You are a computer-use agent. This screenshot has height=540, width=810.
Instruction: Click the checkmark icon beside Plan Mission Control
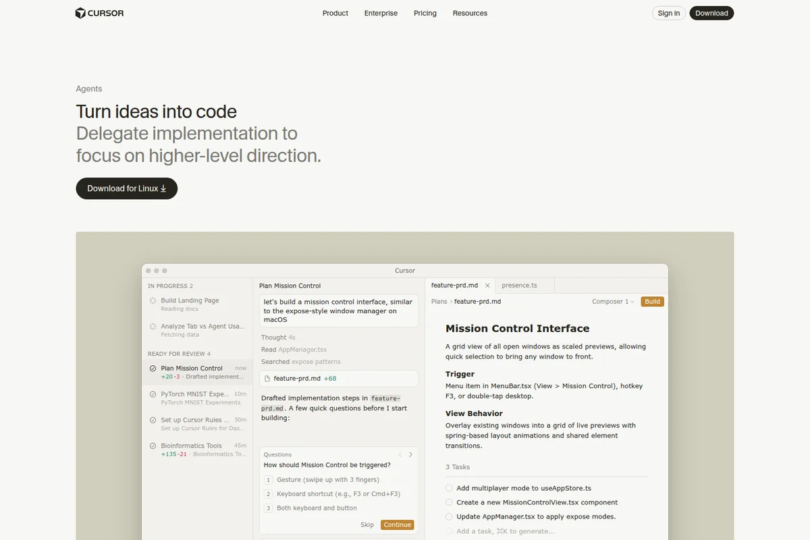click(152, 369)
